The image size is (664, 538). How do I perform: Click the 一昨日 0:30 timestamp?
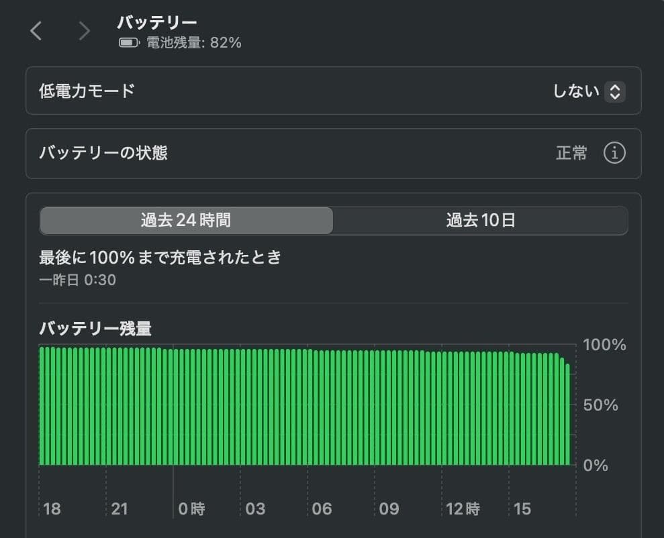[79, 280]
